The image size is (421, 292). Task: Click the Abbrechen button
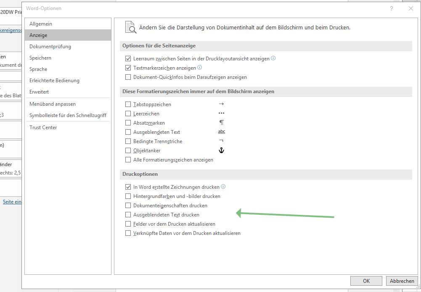point(402,281)
